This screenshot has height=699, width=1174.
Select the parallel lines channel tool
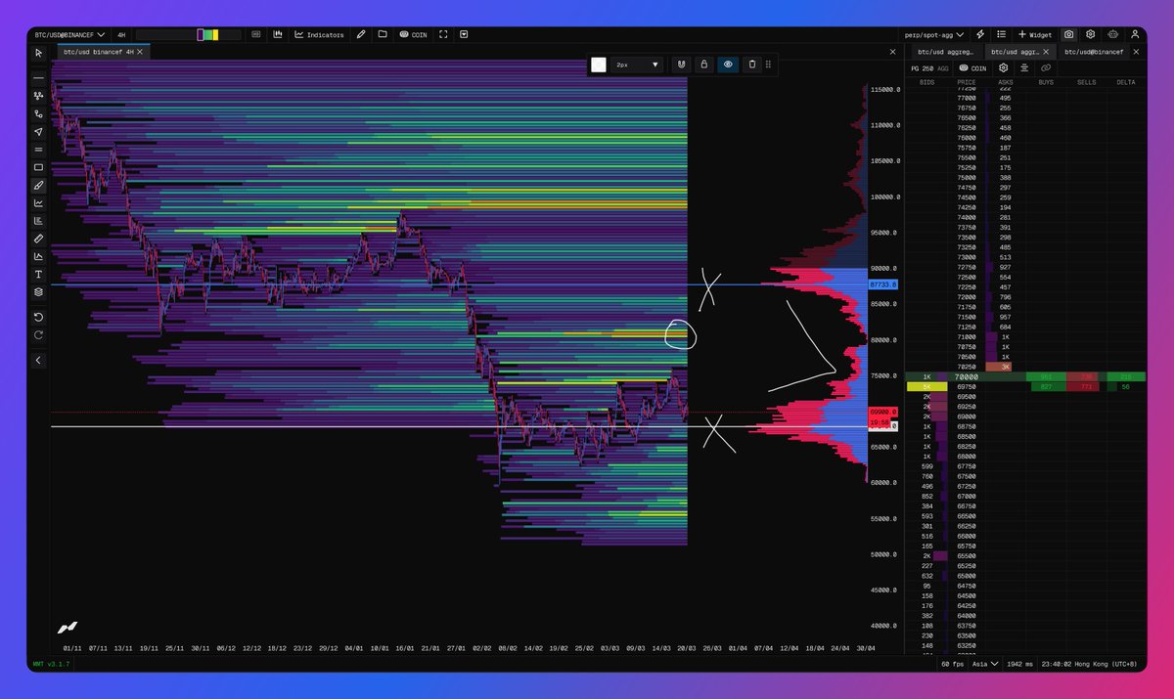38,150
